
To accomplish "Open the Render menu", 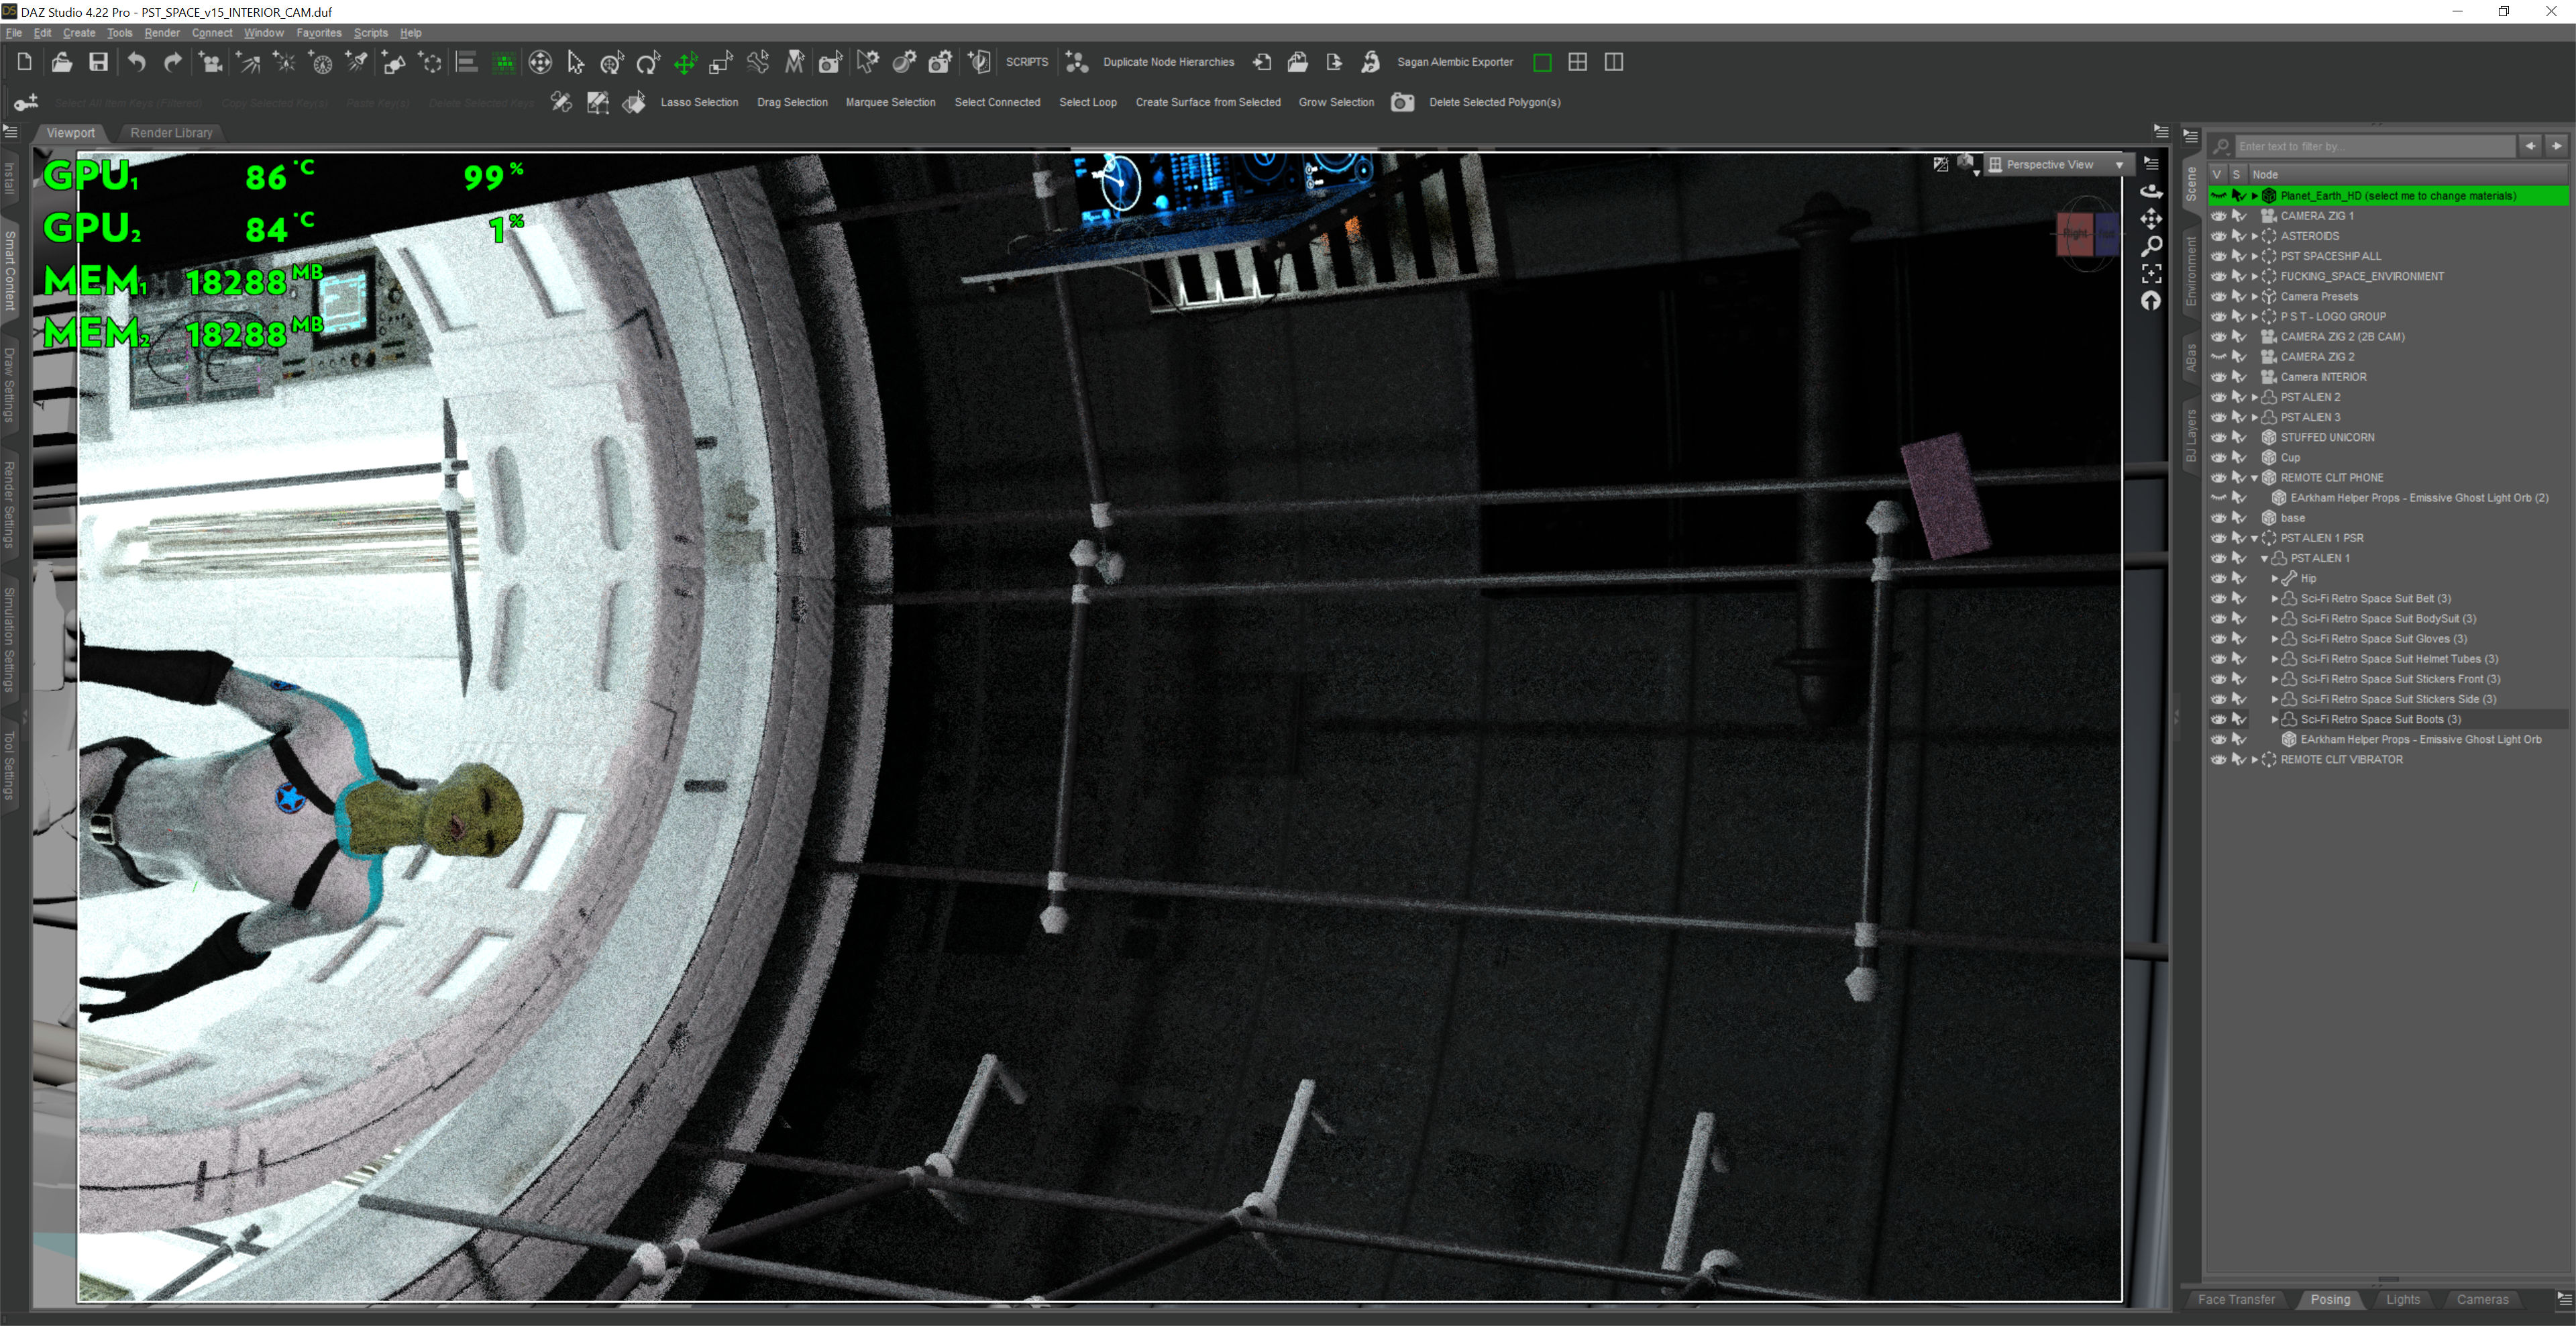I will (161, 33).
